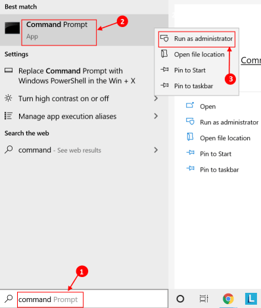Expand Manage app execution aliases chevron

[156, 116]
